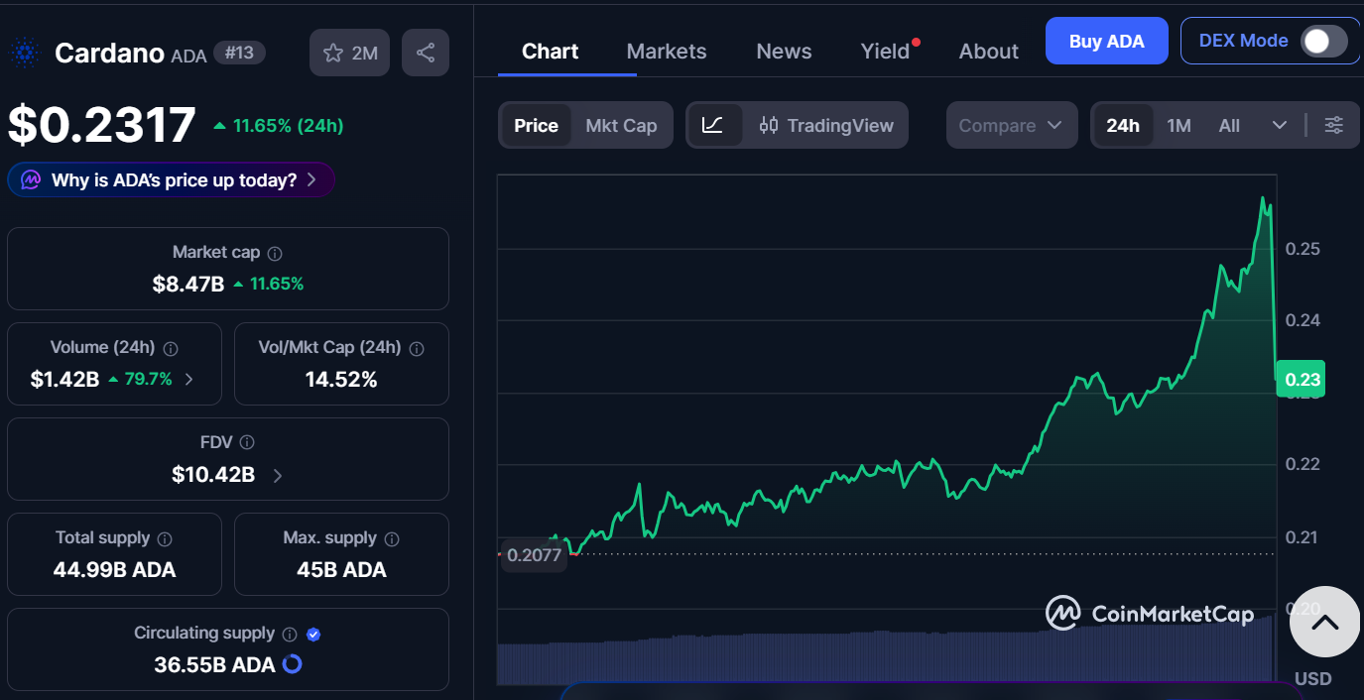
Task: Expand more time range options chevron
Action: click(1280, 125)
